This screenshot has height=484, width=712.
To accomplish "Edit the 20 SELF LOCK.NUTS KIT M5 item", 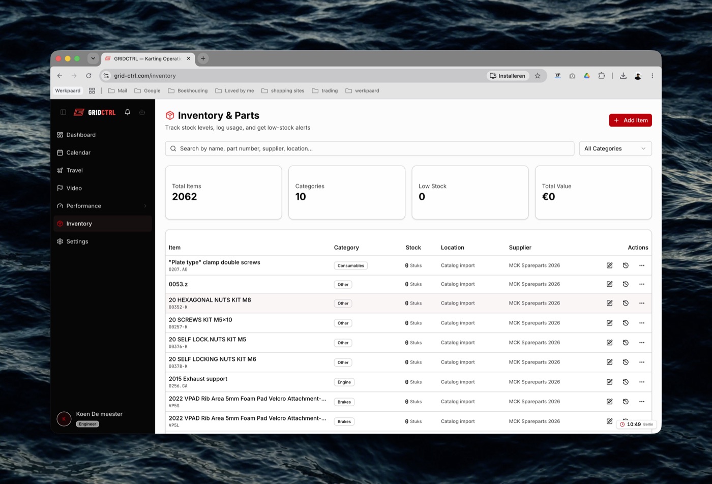I will click(x=609, y=343).
